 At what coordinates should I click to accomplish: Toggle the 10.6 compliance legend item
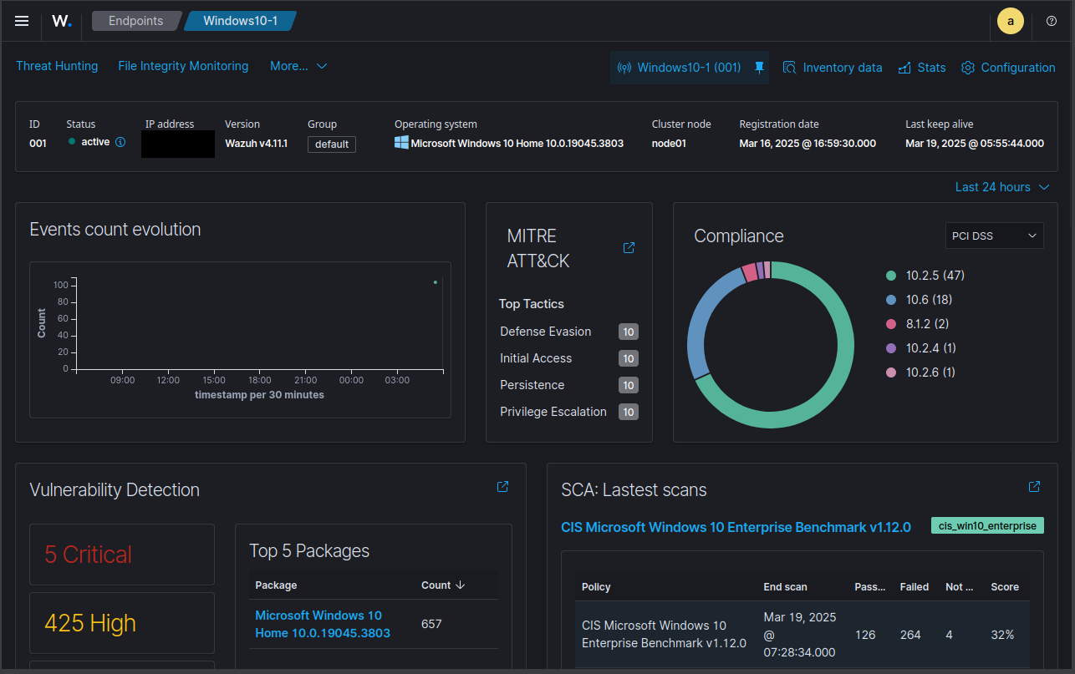tap(919, 299)
